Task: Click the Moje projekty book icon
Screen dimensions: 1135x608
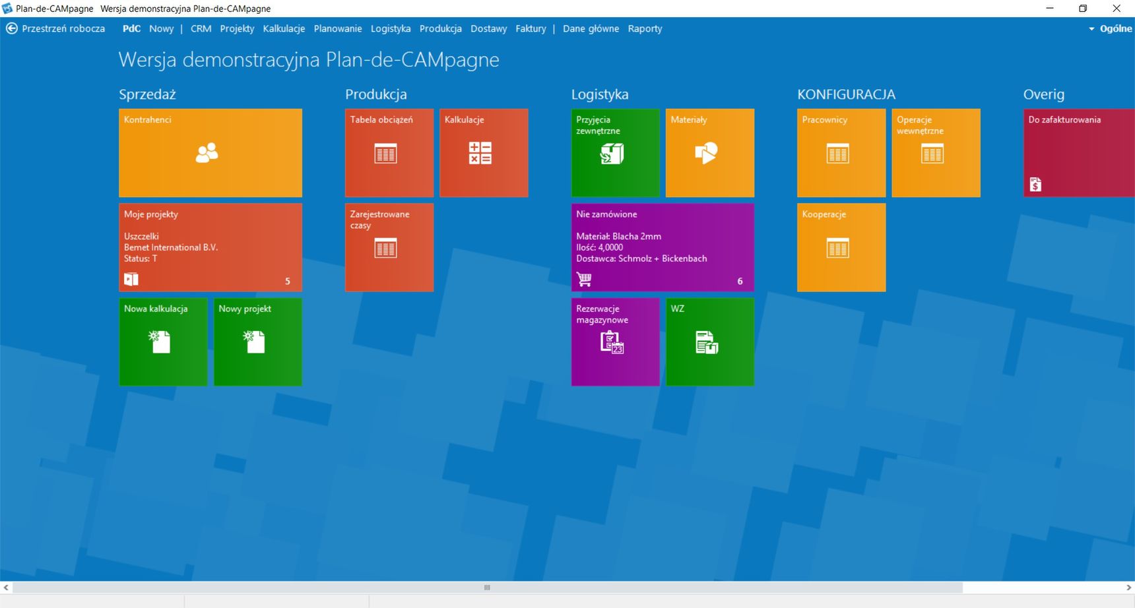Action: pyautogui.click(x=131, y=279)
